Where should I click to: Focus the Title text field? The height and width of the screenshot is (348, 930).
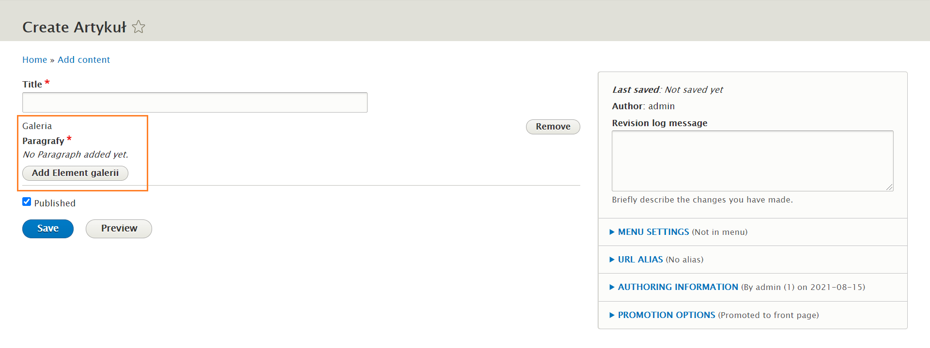click(195, 102)
